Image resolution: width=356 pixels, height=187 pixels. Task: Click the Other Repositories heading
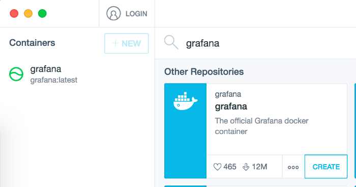204,72
